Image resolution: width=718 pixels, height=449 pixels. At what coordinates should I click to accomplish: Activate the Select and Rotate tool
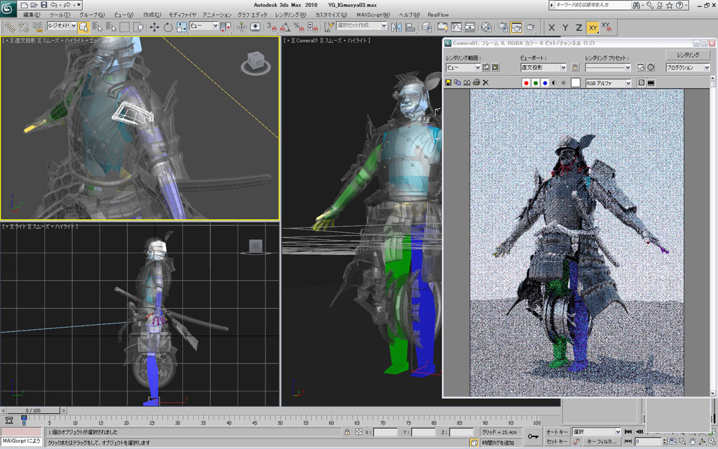point(168,27)
